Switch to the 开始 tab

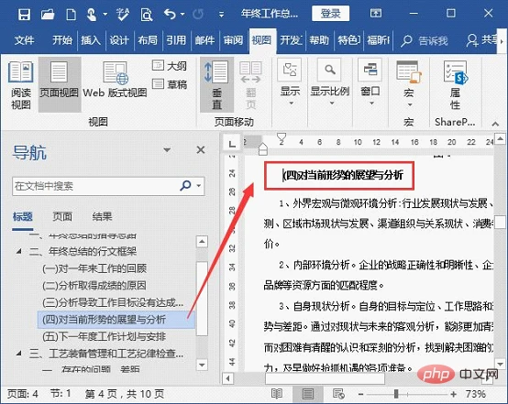(x=62, y=40)
